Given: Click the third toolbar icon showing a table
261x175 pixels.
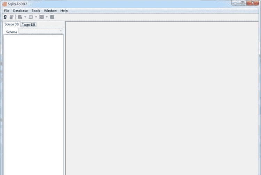Looking at the screenshot, I should click(x=20, y=17).
